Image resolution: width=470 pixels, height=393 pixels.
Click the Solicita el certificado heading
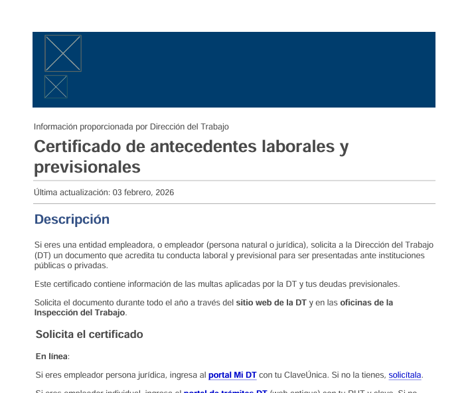[x=89, y=334]
